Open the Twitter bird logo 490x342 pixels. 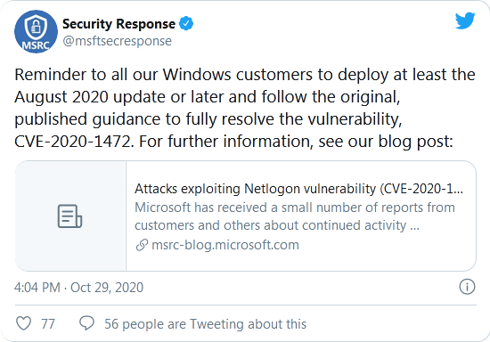click(465, 20)
